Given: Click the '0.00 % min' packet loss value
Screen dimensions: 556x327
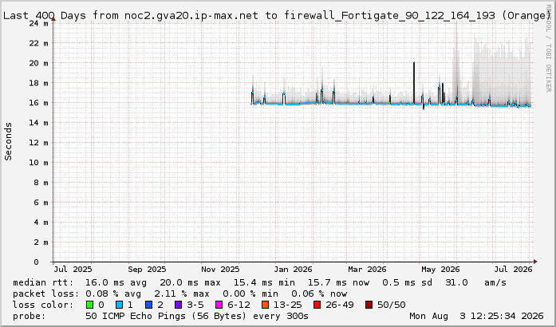Looking at the screenshot, I should click(250, 294).
